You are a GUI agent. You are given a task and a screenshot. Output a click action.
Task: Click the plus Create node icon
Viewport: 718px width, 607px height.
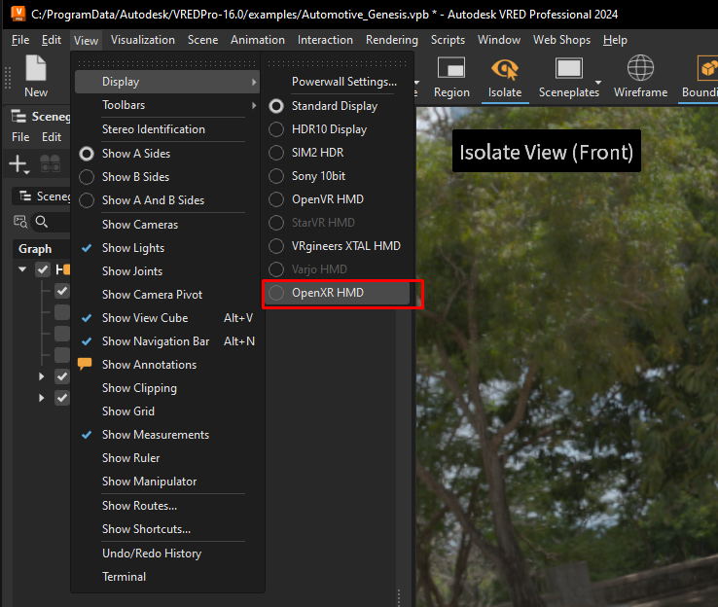(18, 164)
